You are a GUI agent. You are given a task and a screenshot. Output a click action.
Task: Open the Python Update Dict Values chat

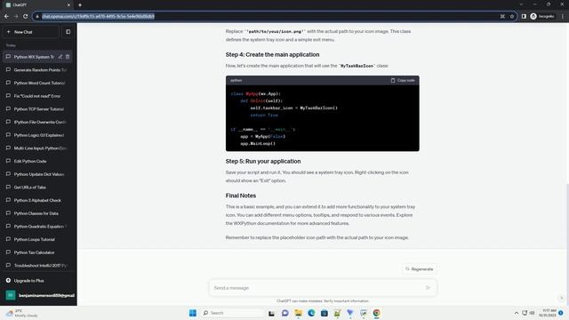click(37, 174)
